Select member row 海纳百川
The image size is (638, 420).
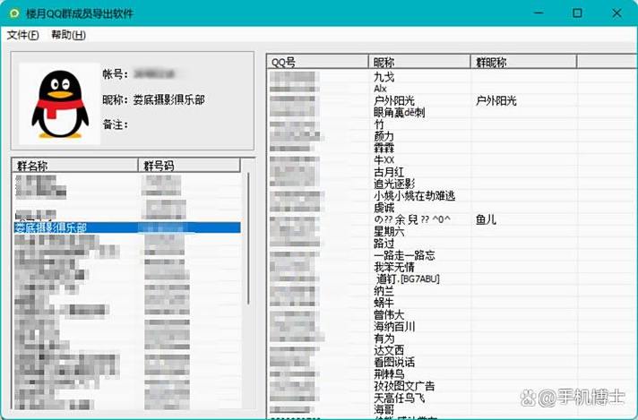pos(394,327)
